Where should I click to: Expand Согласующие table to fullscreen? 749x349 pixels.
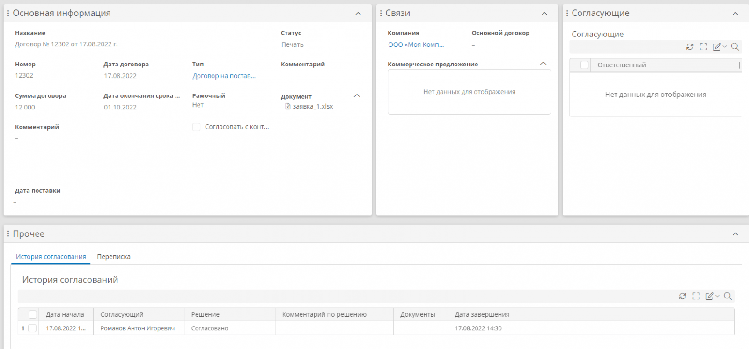pos(703,47)
